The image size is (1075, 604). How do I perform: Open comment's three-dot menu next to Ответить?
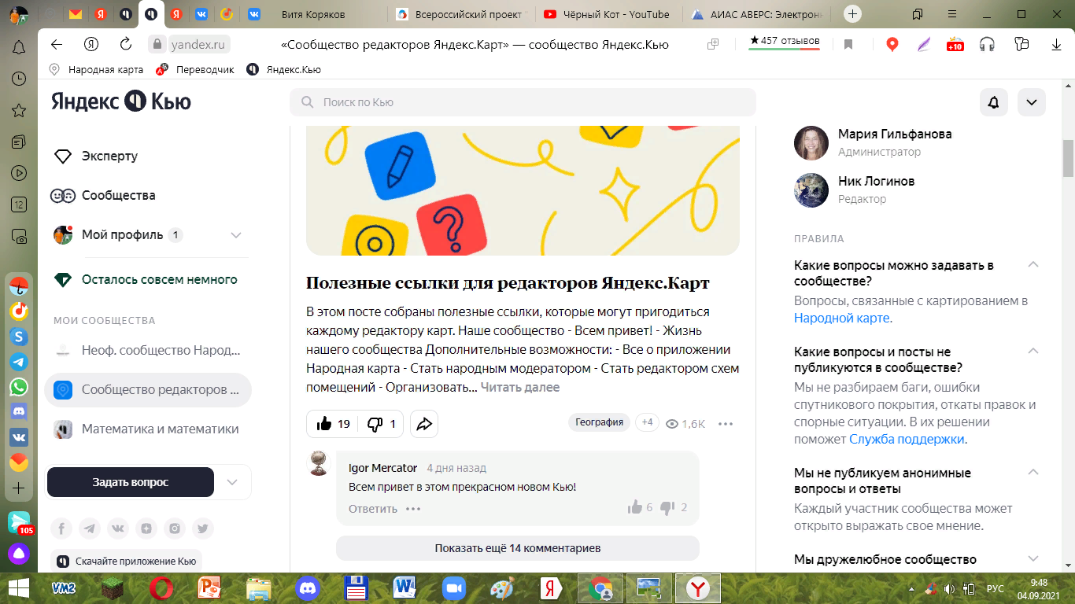pyautogui.click(x=413, y=509)
